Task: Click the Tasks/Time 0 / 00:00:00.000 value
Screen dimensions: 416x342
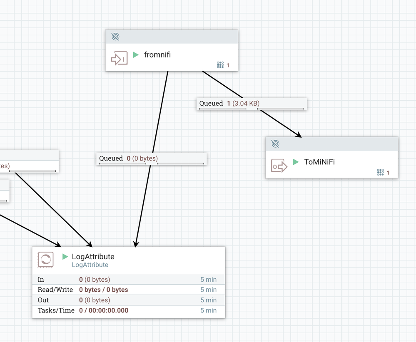Action: pyautogui.click(x=104, y=310)
